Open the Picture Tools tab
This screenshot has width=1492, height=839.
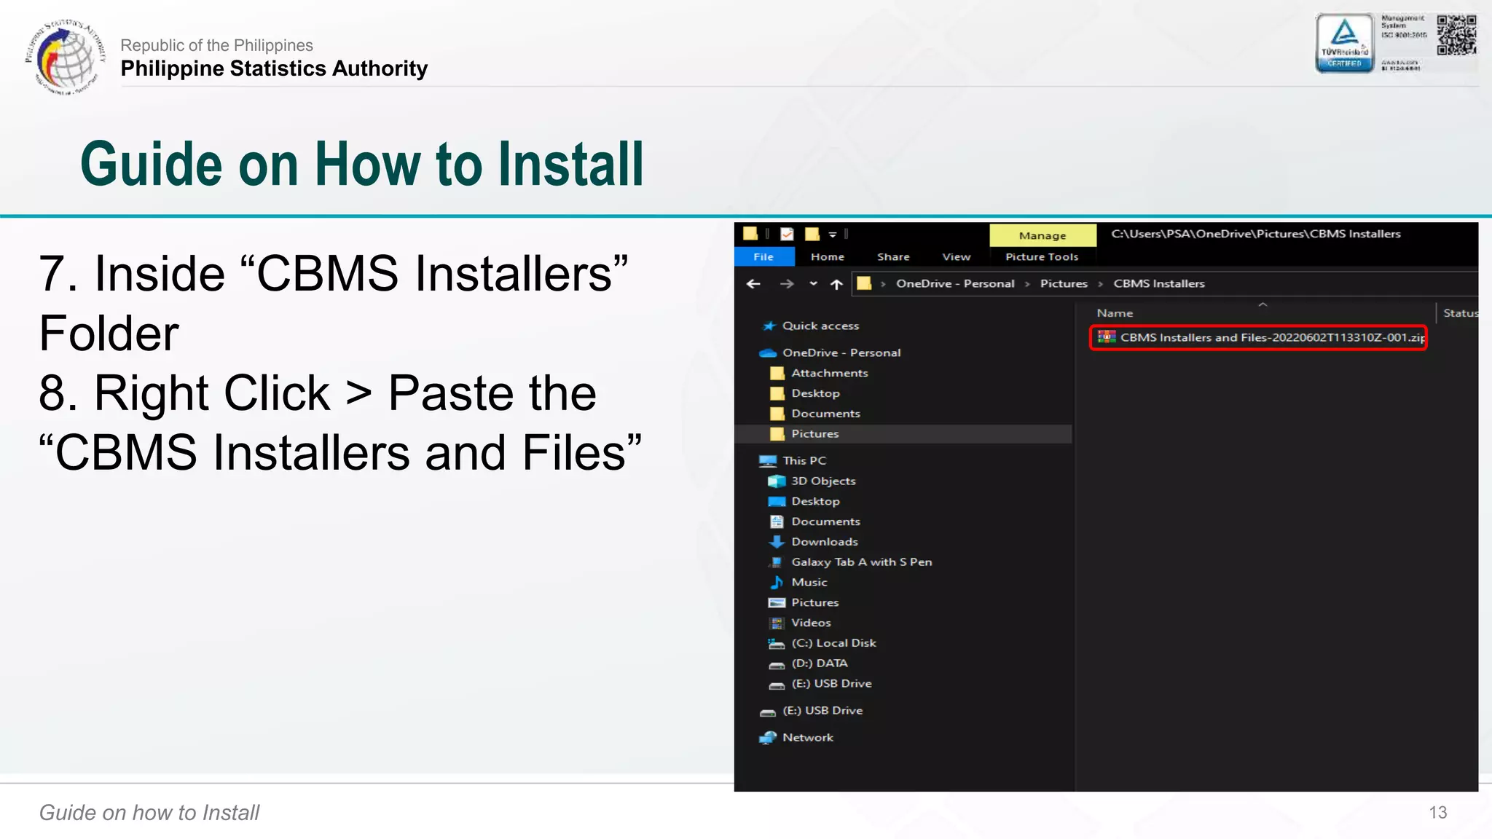pyautogui.click(x=1042, y=256)
